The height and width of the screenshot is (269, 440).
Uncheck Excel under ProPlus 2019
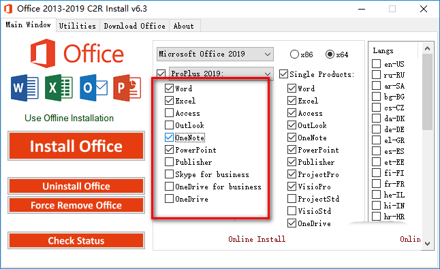pos(169,100)
